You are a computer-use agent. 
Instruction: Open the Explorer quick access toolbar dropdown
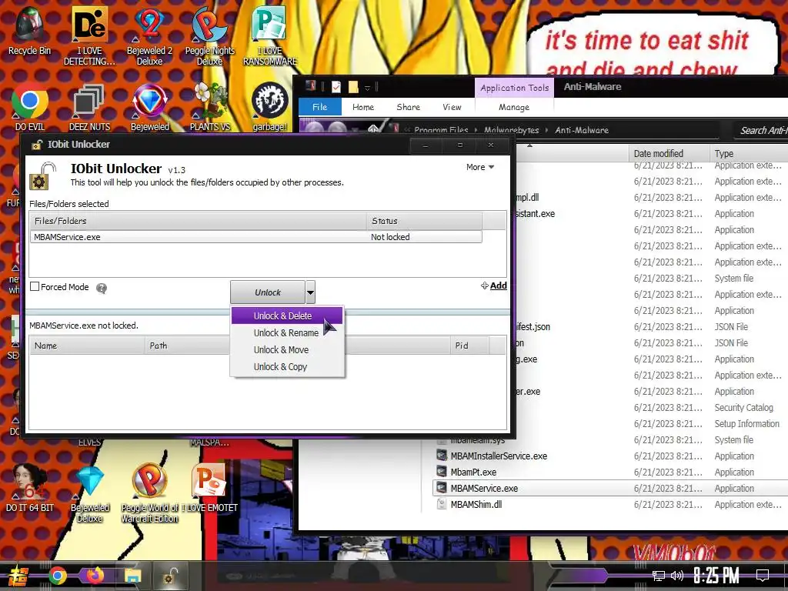tap(367, 88)
